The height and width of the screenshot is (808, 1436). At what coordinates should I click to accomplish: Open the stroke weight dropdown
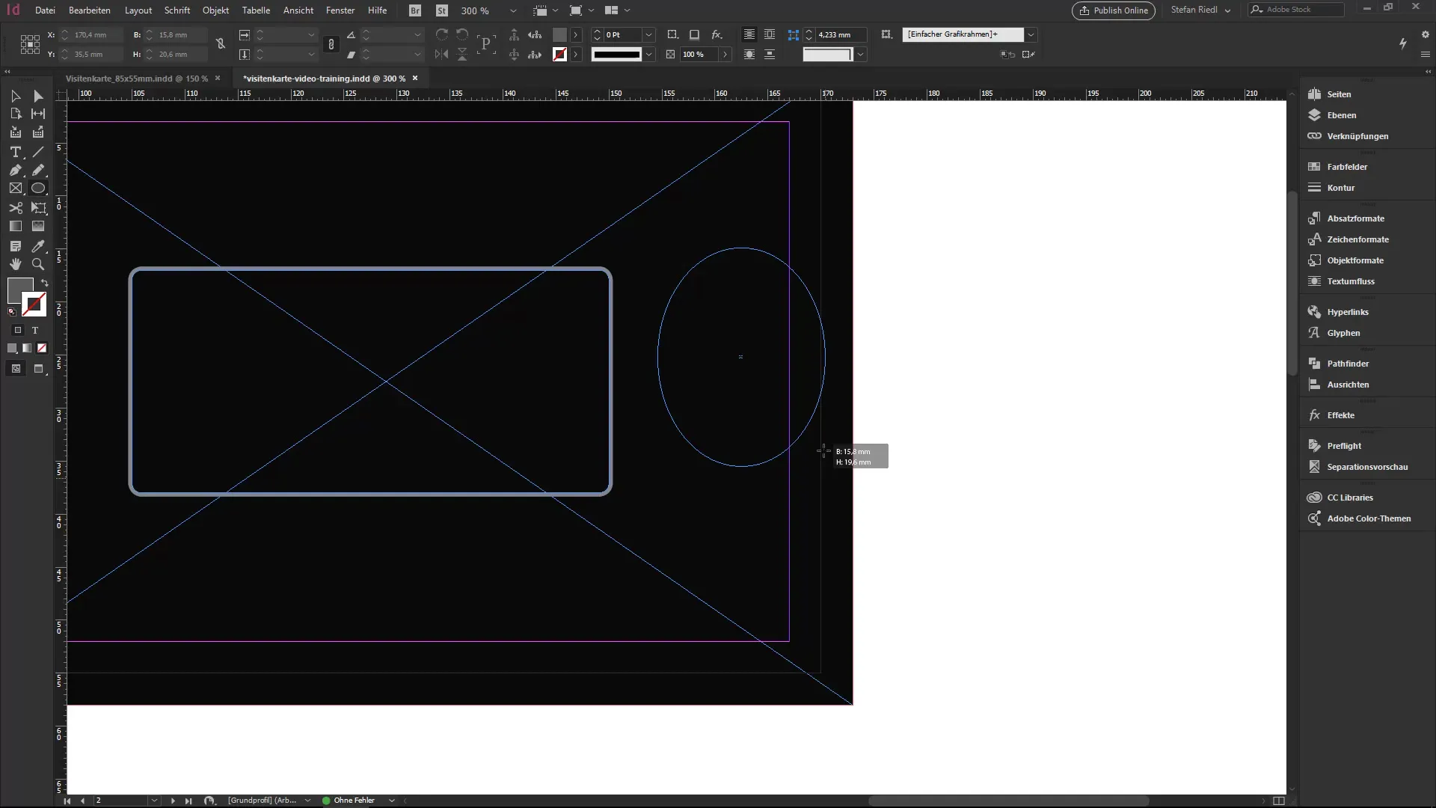pos(649,34)
